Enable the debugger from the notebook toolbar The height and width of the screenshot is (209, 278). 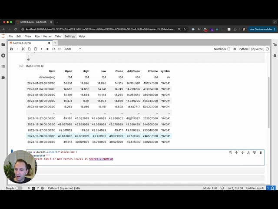pos(235,49)
